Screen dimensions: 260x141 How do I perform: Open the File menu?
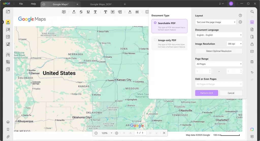(21, 4)
